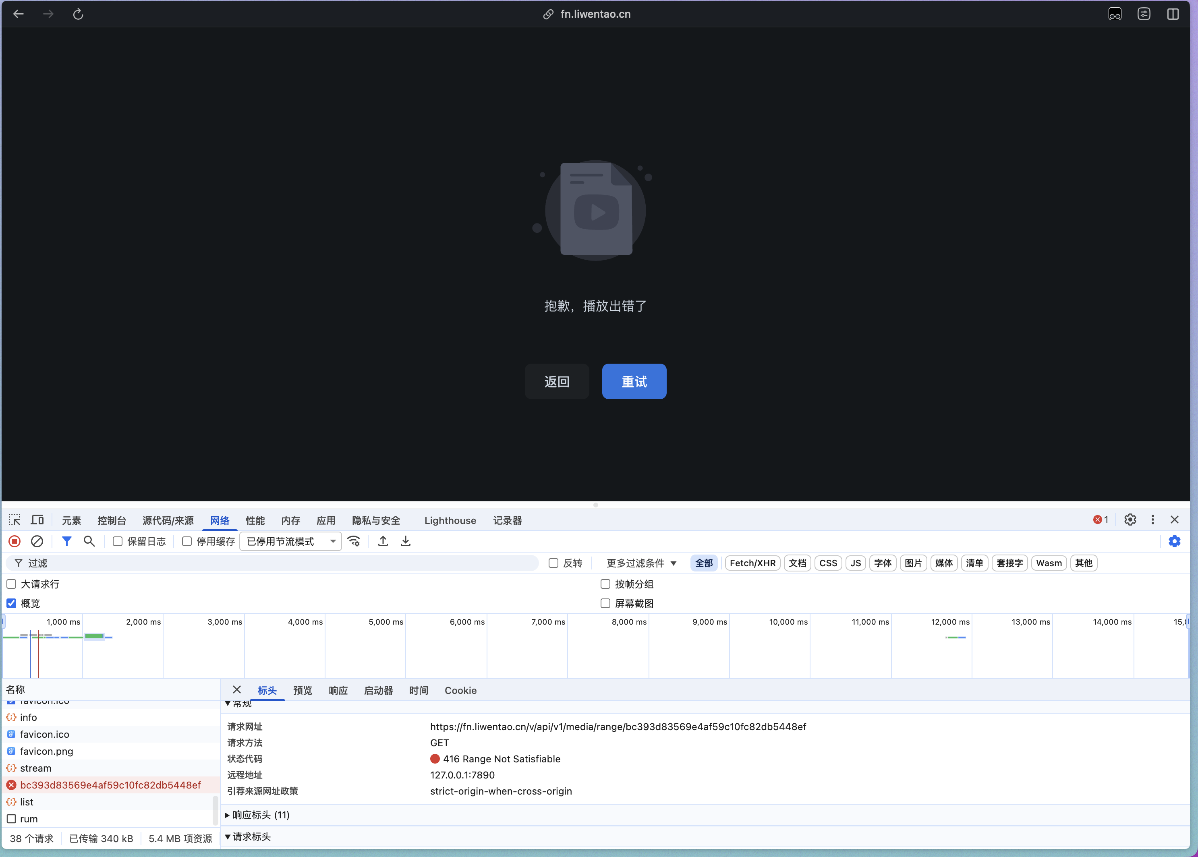Expand the 响应标头 (11) section
The width and height of the screenshot is (1198, 857).
point(261,815)
